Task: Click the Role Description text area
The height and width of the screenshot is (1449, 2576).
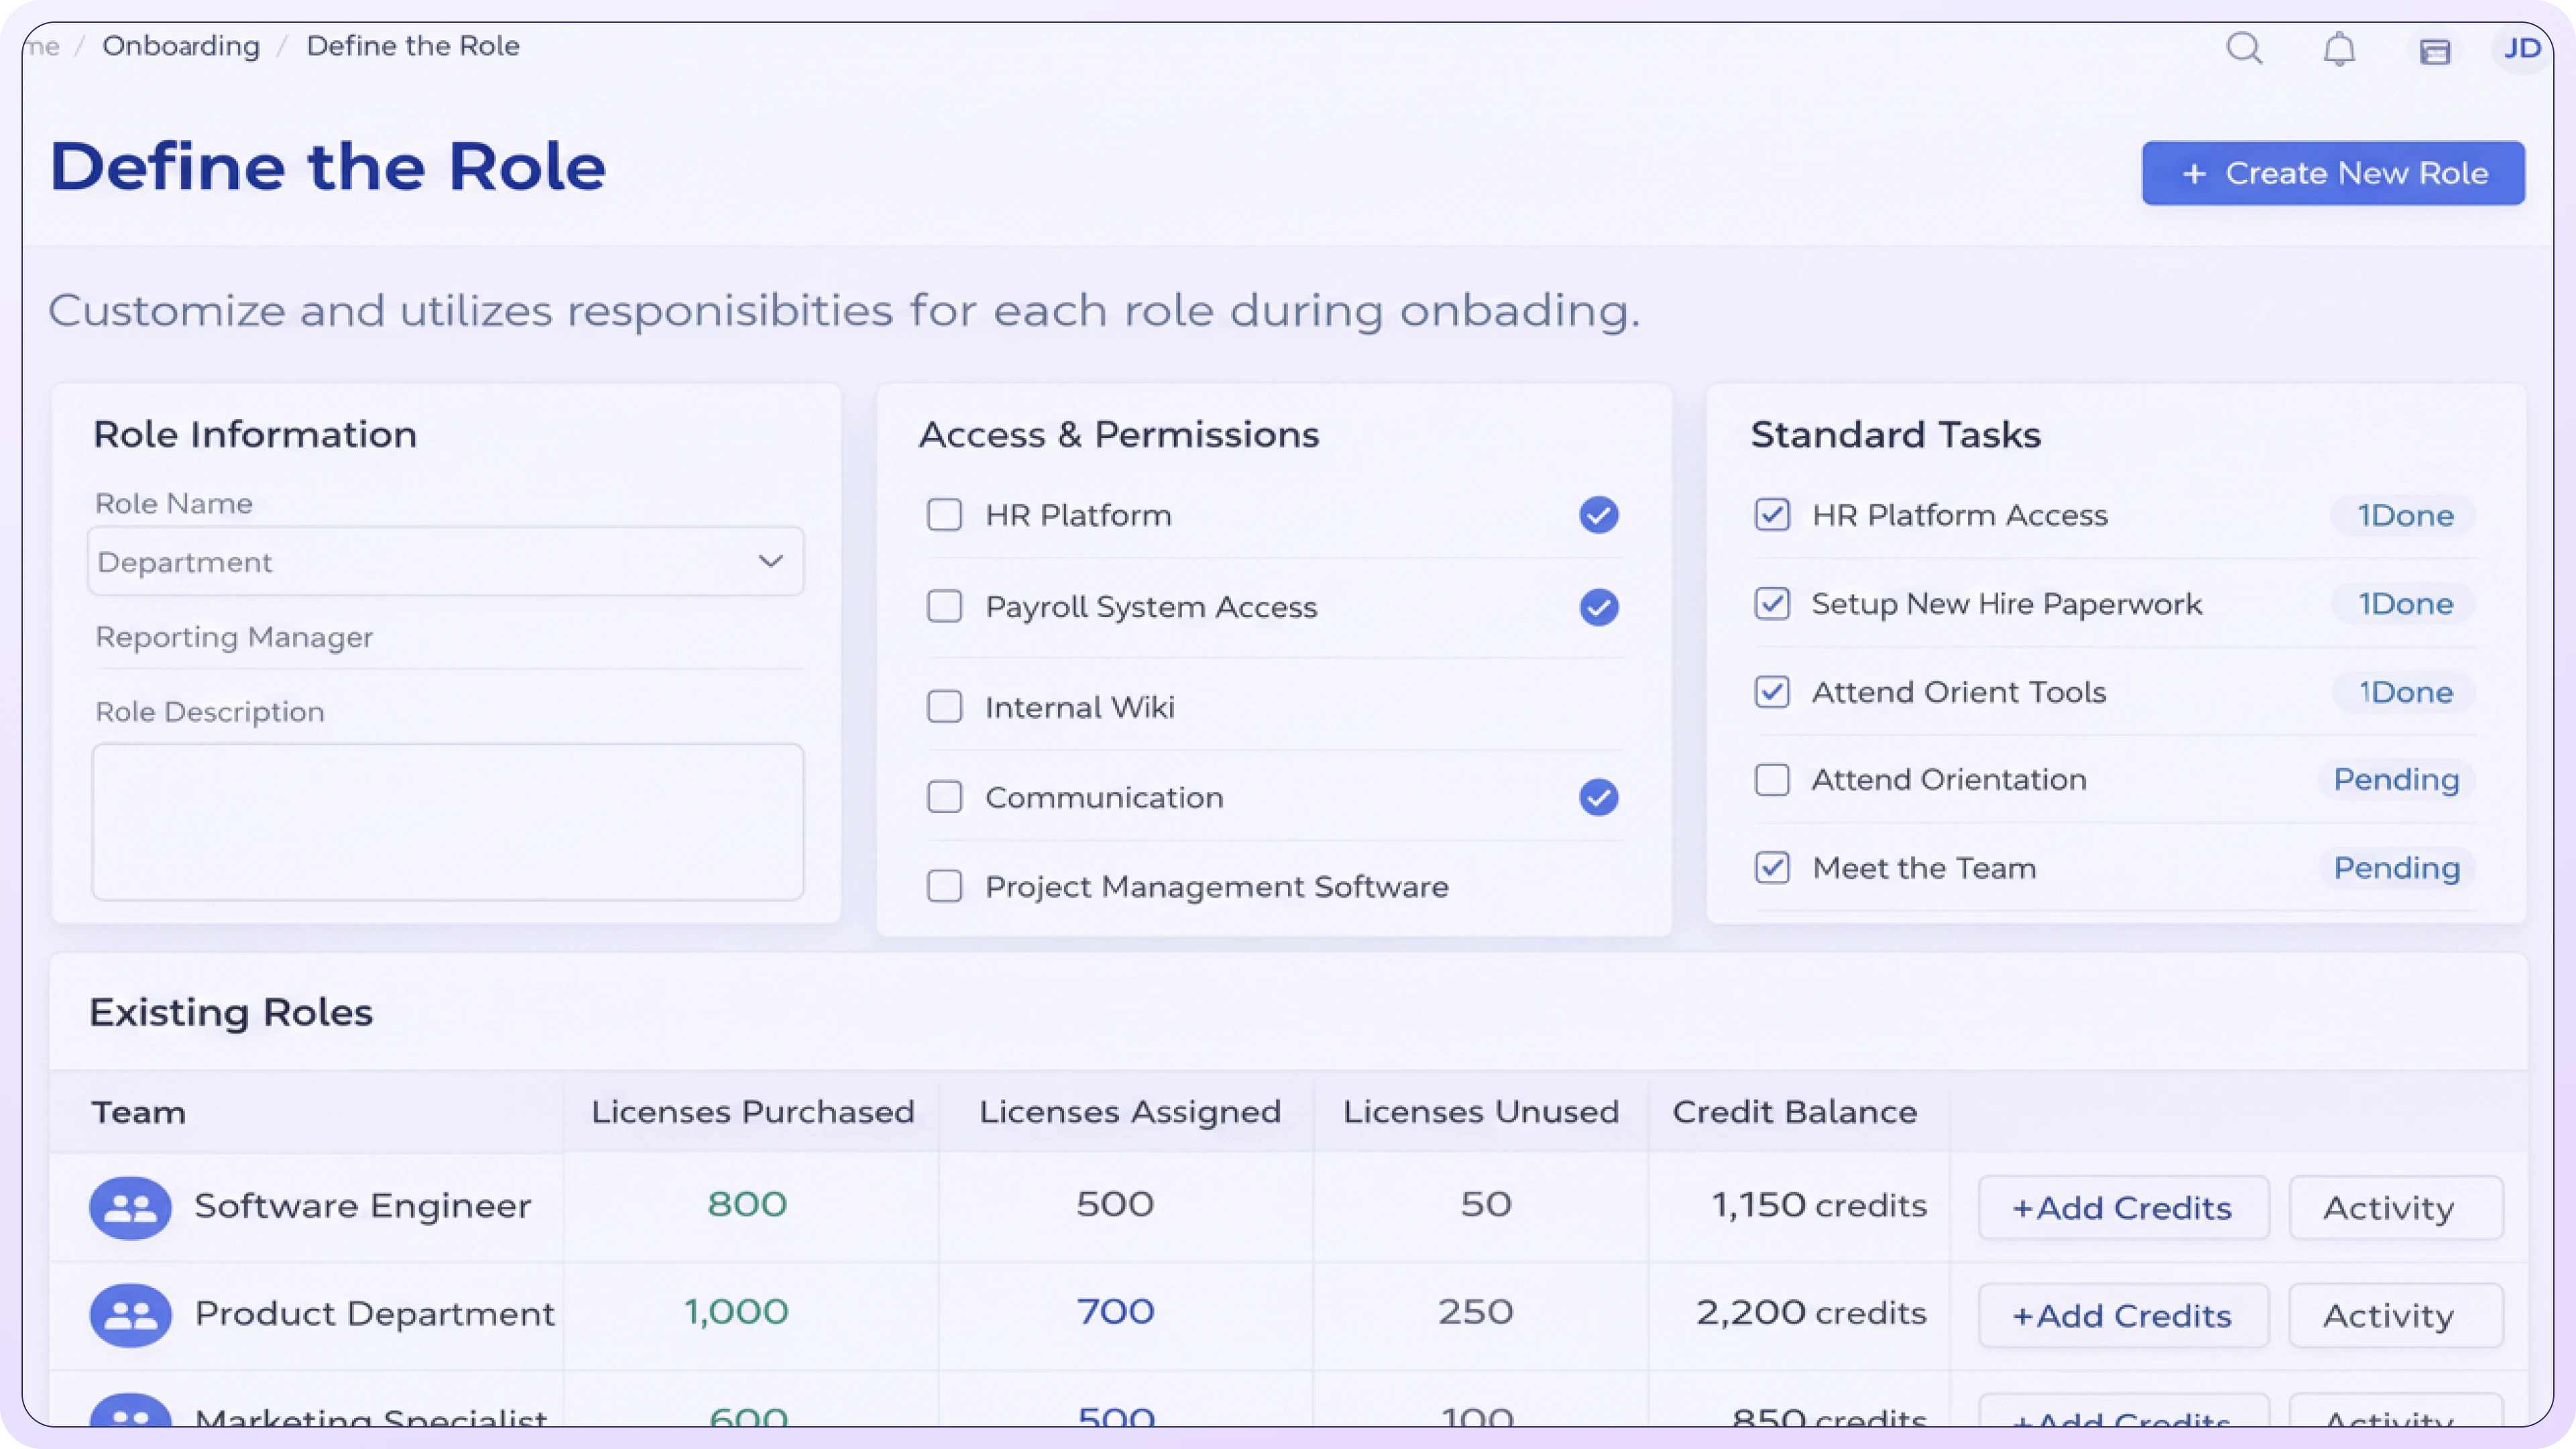Action: (x=447, y=821)
